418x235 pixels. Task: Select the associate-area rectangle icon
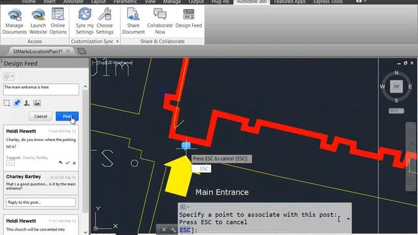click(x=7, y=103)
